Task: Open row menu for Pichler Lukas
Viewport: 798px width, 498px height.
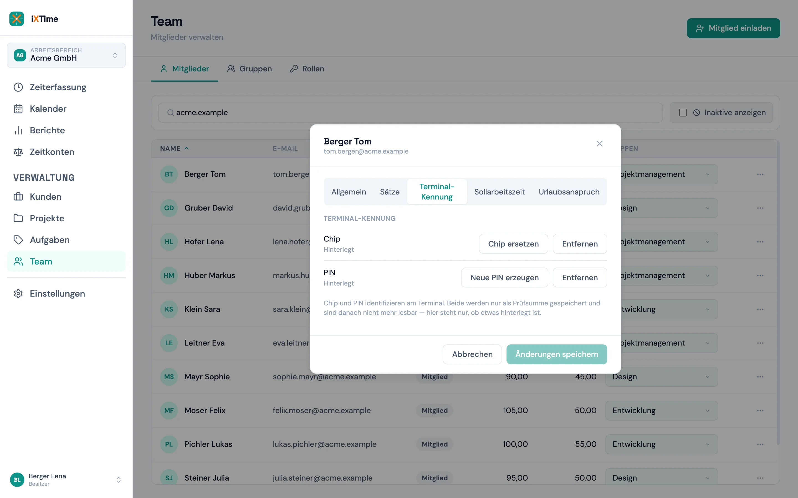Action: pyautogui.click(x=760, y=444)
